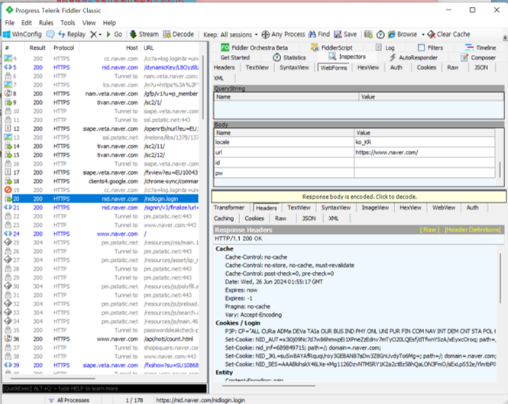Click lock icon of session 6 tunnel
The width and height of the screenshot is (508, 404).
coord(8,76)
